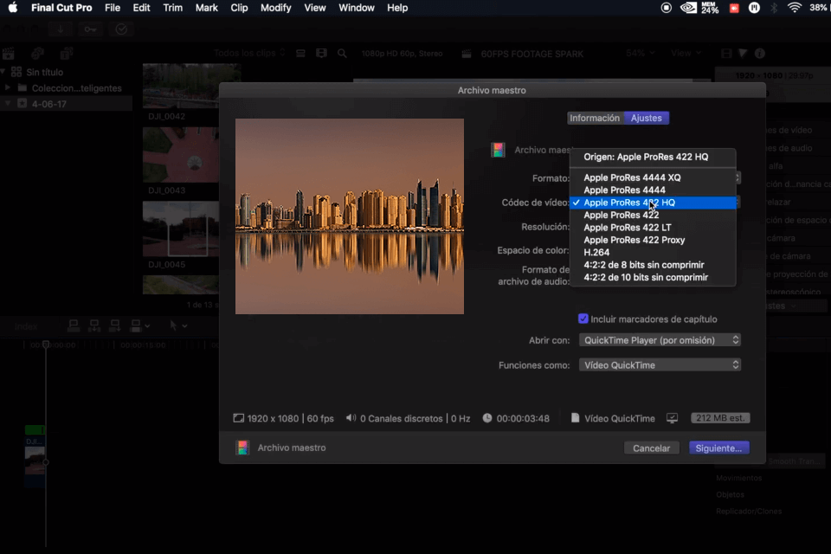Open the Trim menu
The height and width of the screenshot is (554, 831).
[x=173, y=8]
